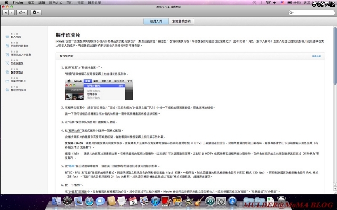
Task: Click the 計畫案瀏覽器 link in step 6
Action: 78,191
